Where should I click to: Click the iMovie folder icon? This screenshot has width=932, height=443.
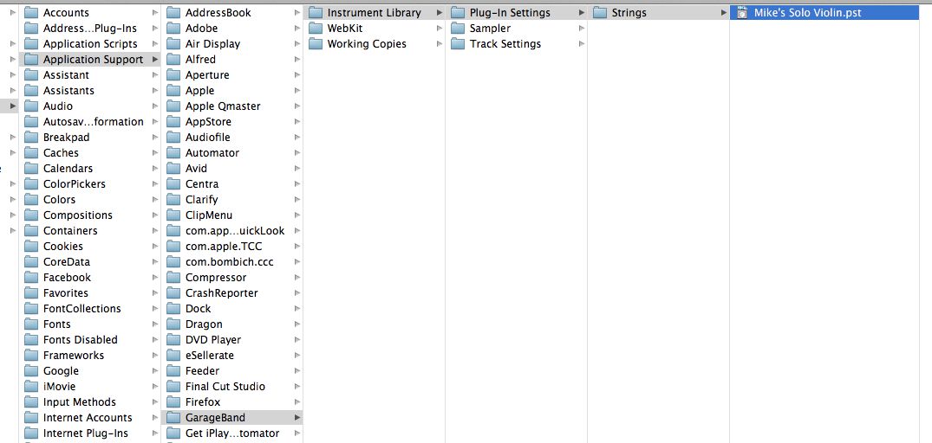pos(31,386)
